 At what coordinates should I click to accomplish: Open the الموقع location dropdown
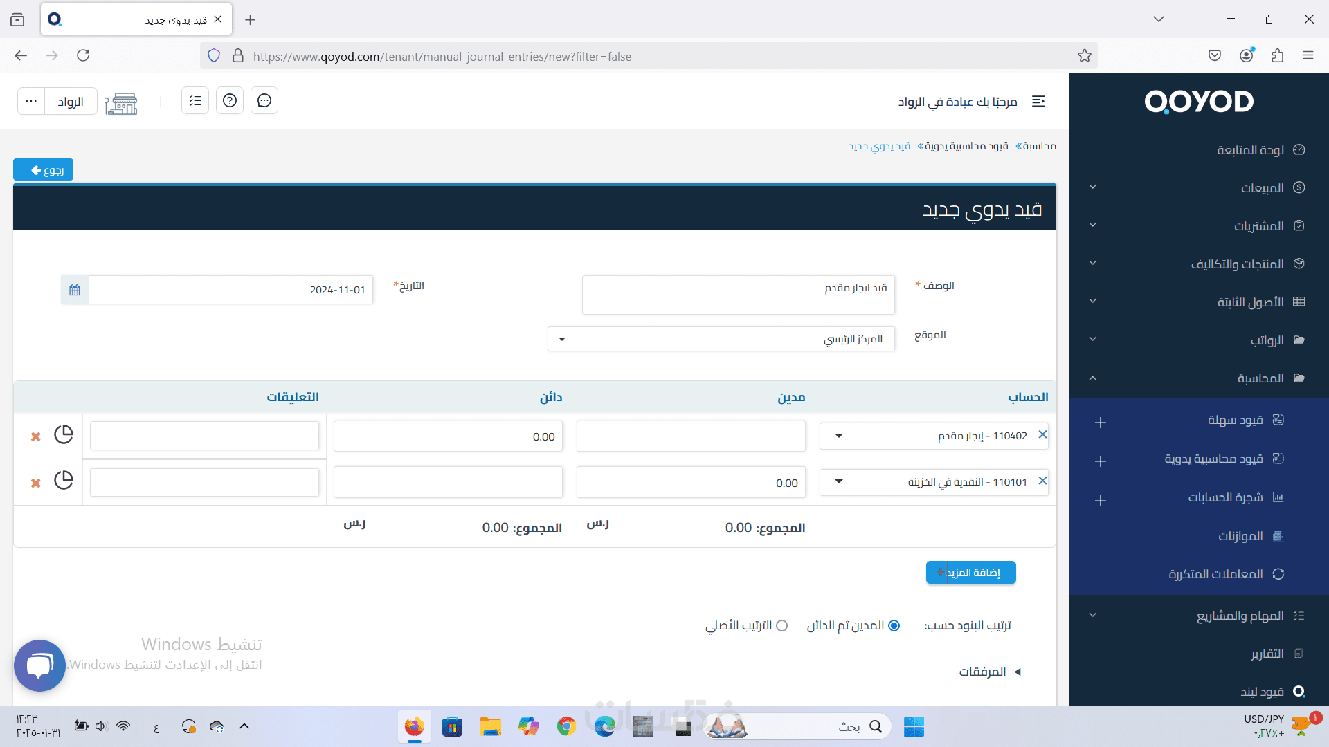click(x=721, y=339)
